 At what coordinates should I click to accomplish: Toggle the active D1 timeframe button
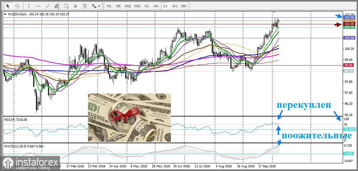tap(165, 6)
